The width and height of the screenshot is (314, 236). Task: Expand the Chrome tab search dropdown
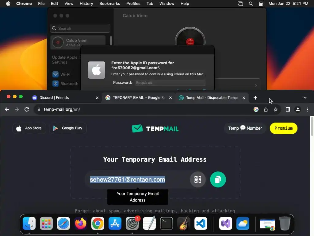pyautogui.click(x=305, y=98)
